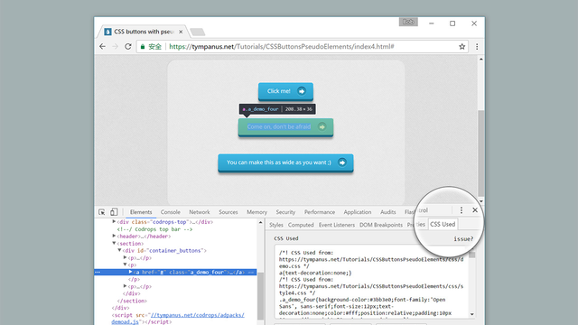Click the Click me! demo button
Viewport: 578px width, 325px height.
[285, 91]
